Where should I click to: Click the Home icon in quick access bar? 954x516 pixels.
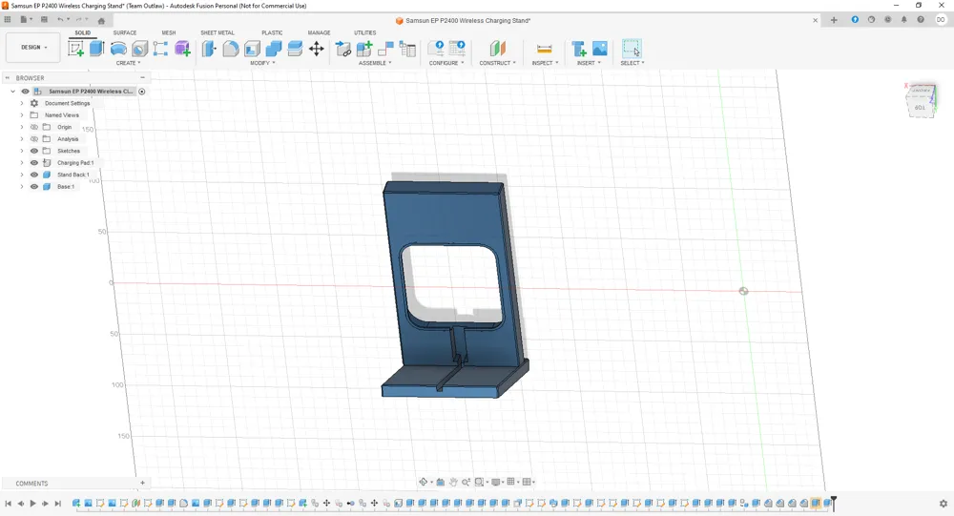click(x=101, y=20)
